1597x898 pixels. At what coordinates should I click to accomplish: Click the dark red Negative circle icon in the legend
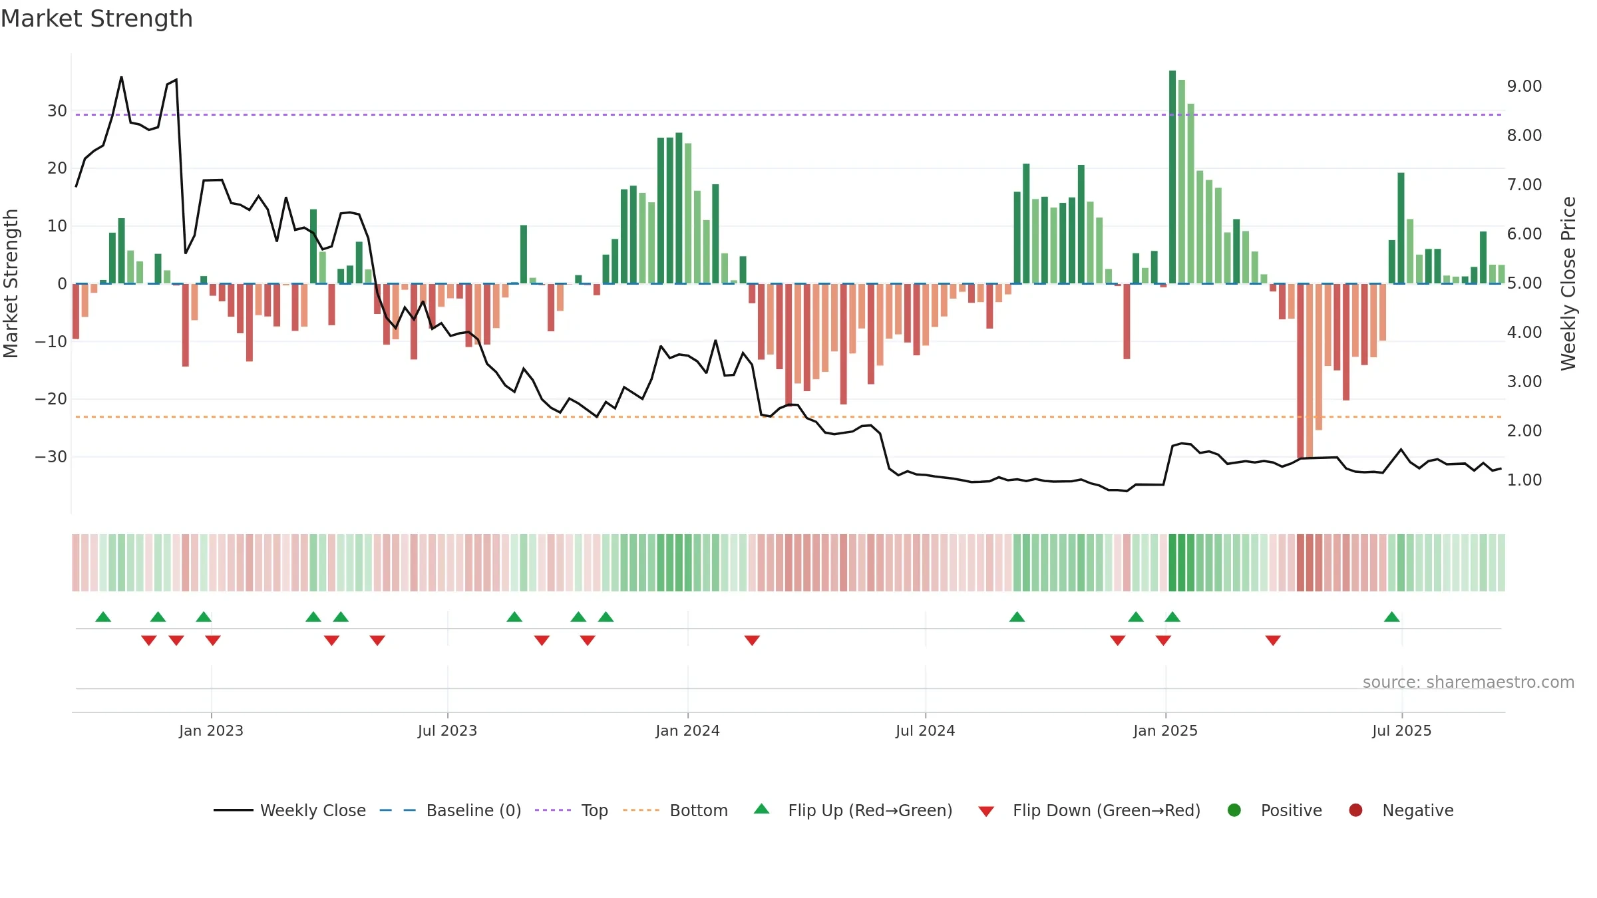(1355, 810)
